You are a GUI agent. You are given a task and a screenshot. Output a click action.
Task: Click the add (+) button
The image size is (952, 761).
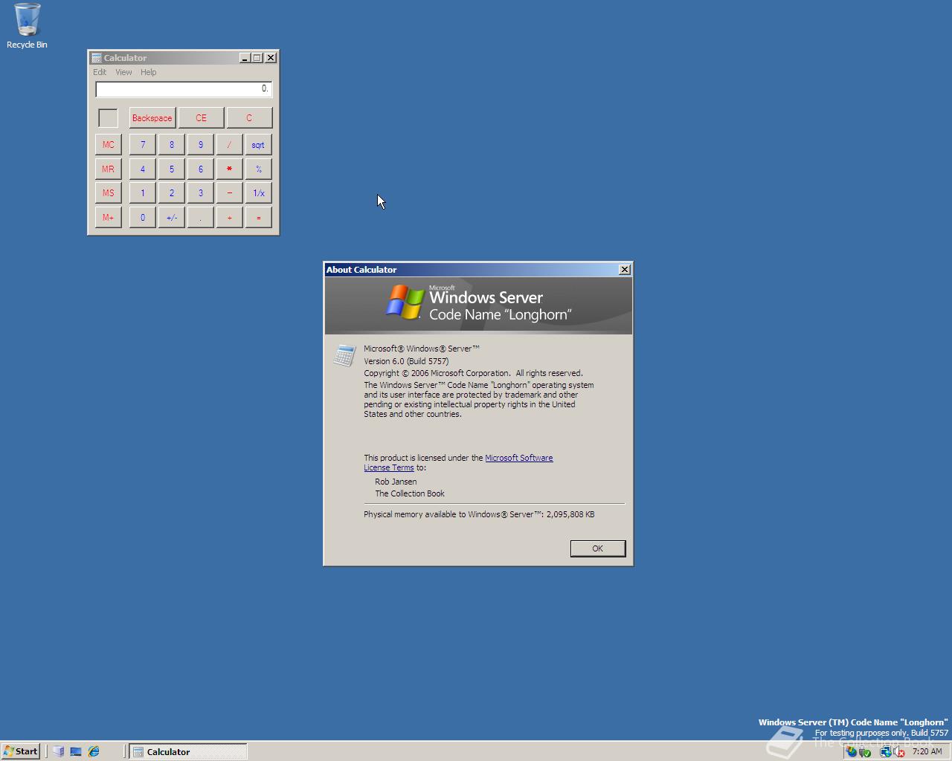pyautogui.click(x=229, y=218)
